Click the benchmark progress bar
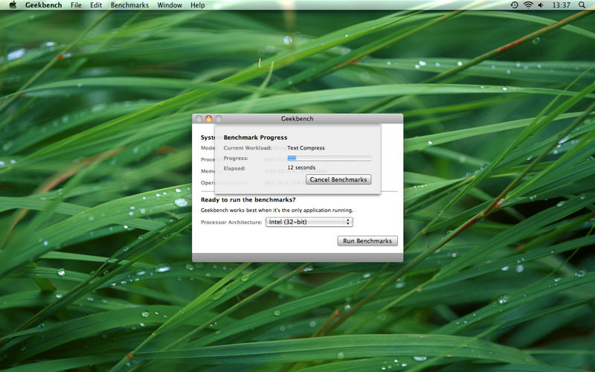 pos(329,158)
